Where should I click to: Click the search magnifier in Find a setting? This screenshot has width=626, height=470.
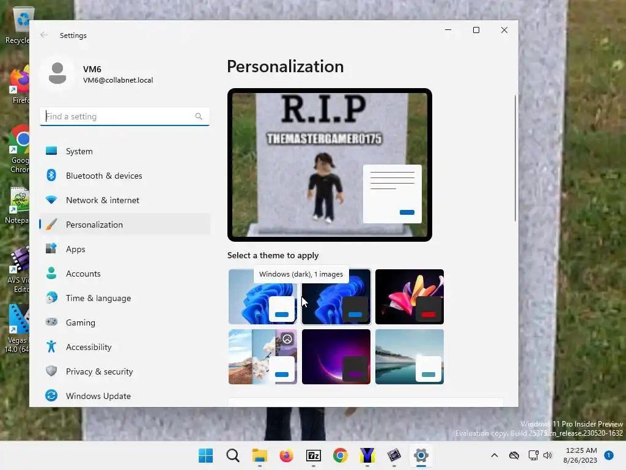click(x=199, y=116)
